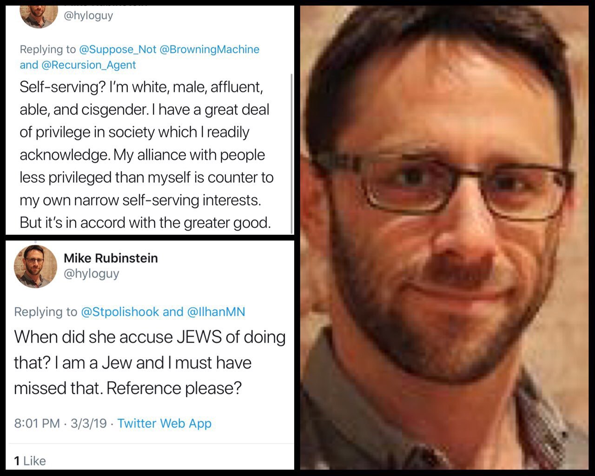
Task: Click the Twitter Web App source link
Action: click(x=165, y=423)
